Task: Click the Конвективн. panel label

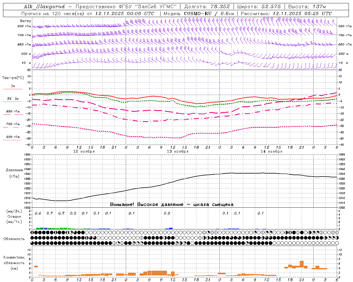Action: [14, 257]
